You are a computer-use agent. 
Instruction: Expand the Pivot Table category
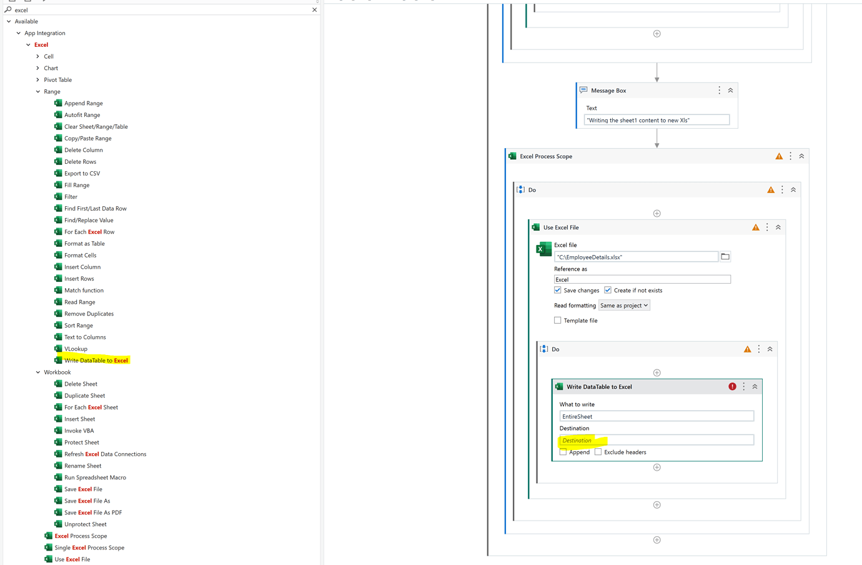[x=37, y=79]
